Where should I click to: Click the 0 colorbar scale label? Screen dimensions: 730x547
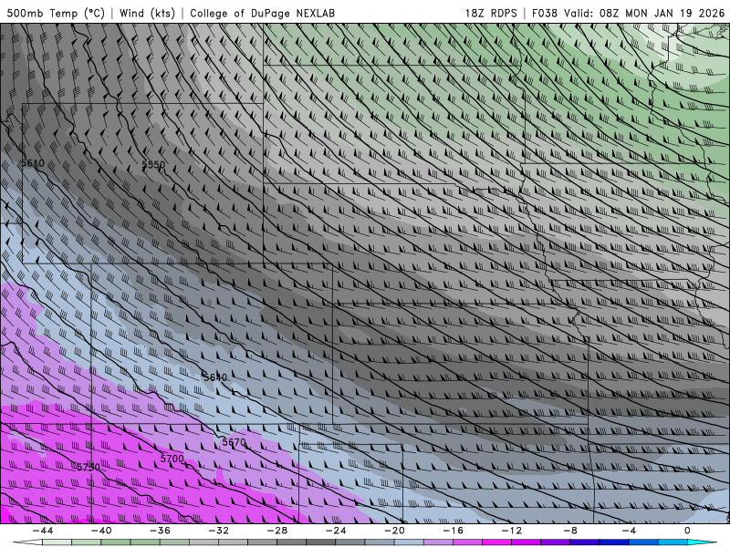[687, 531]
